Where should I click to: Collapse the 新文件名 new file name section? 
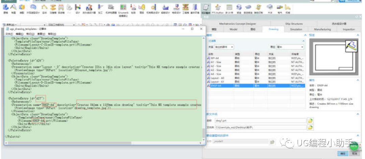358,114
